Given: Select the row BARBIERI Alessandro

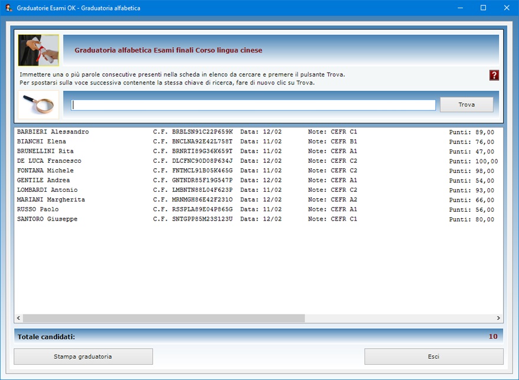Looking at the screenshot, I should (258, 132).
